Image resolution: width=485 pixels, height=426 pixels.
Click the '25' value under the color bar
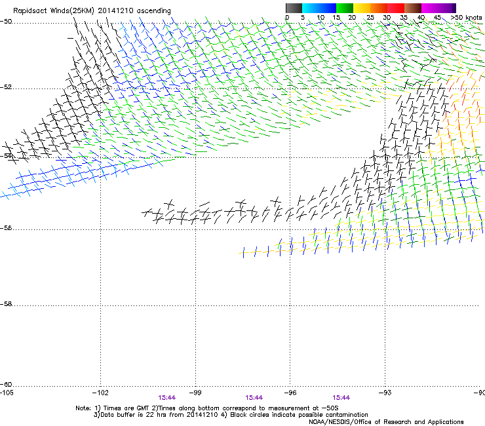click(370, 17)
